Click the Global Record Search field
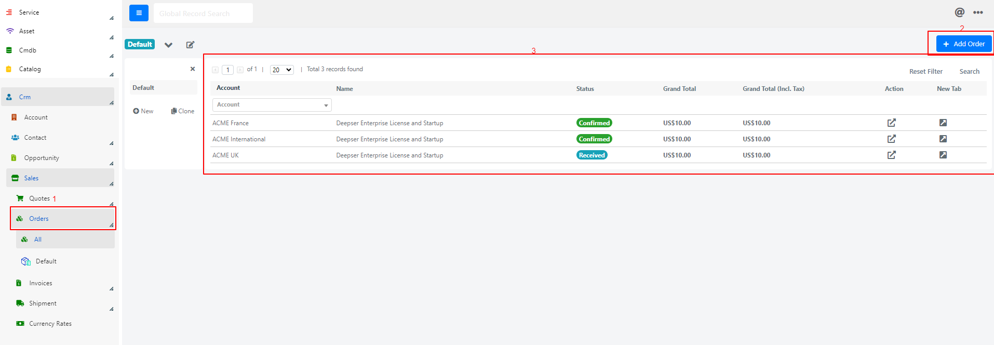The width and height of the screenshot is (994, 345). pyautogui.click(x=203, y=13)
